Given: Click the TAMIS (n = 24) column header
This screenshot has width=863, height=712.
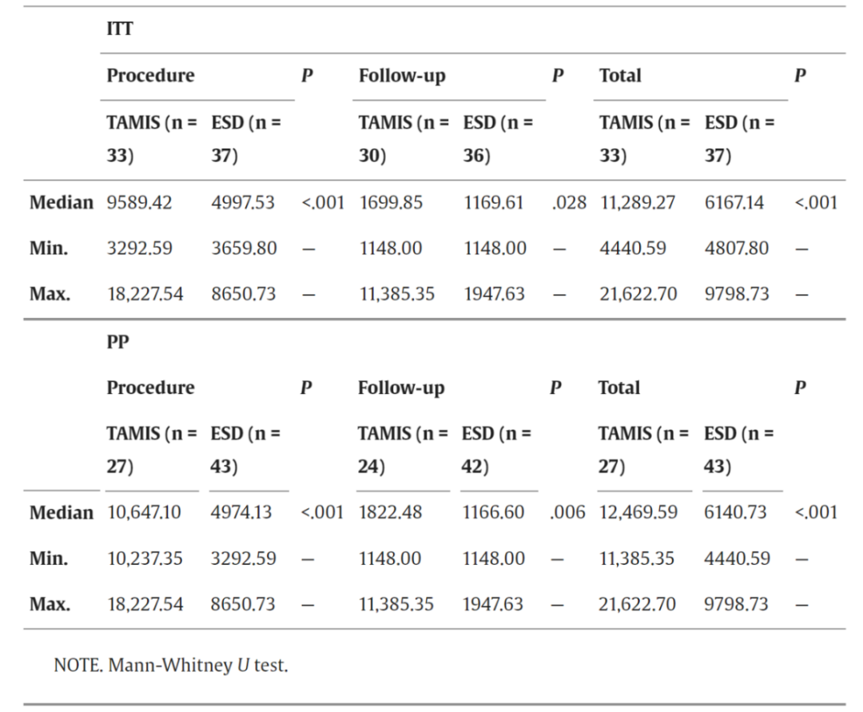Looking at the screenshot, I should coord(403,449).
